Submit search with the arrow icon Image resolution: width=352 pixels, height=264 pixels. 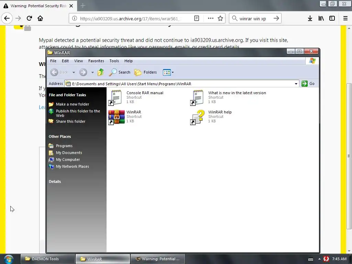(x=276, y=19)
